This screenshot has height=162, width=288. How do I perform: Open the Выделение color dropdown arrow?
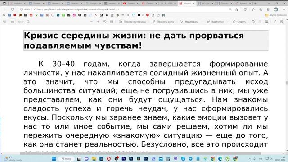pyautogui.click(x=228, y=22)
